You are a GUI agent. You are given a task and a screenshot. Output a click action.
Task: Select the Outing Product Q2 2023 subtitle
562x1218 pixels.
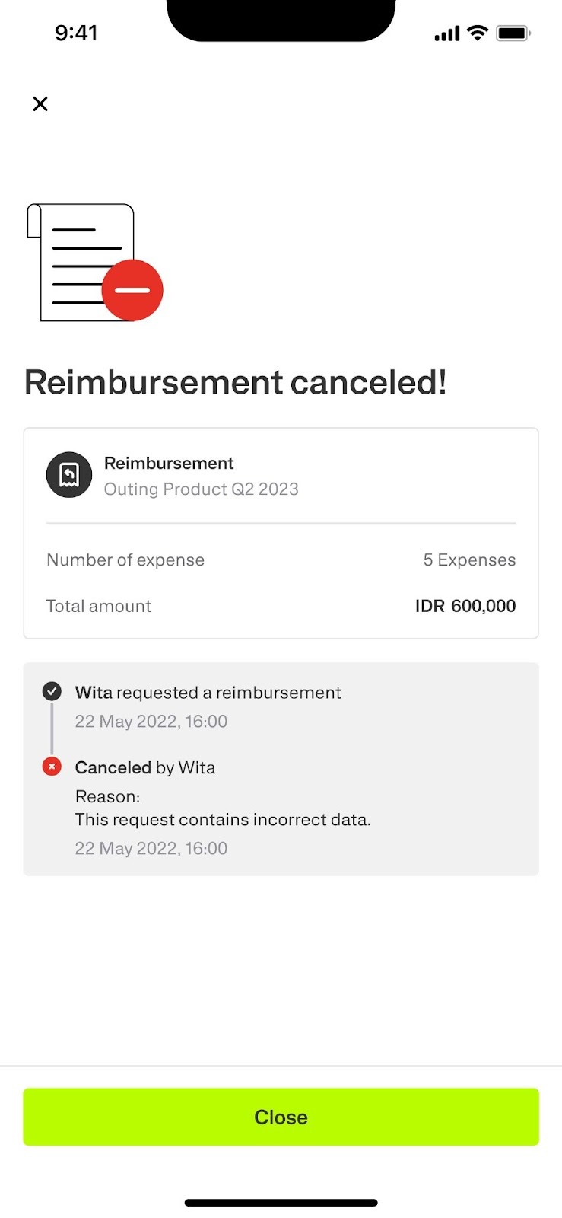click(202, 489)
